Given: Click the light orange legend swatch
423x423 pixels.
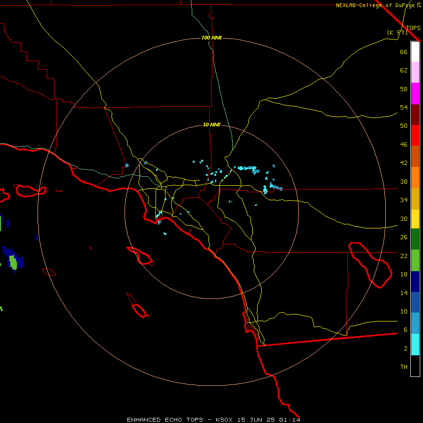Looking at the screenshot, I should tap(415, 178).
